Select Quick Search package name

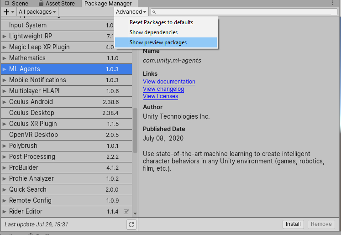(x=28, y=189)
